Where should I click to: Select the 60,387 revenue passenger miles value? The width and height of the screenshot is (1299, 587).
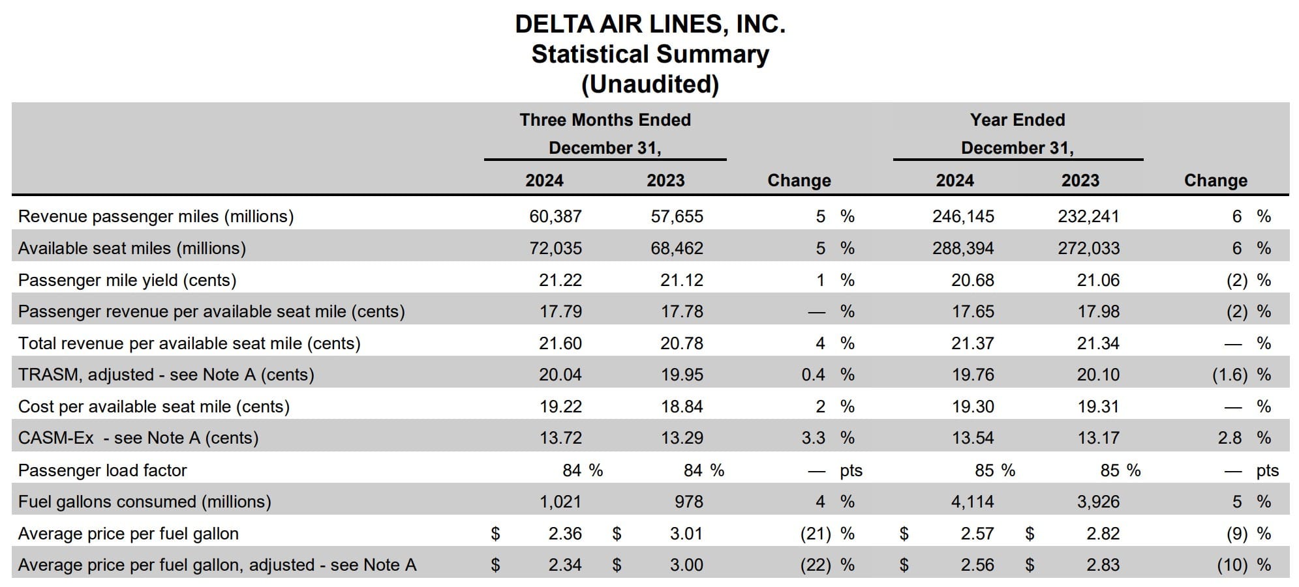(x=555, y=216)
